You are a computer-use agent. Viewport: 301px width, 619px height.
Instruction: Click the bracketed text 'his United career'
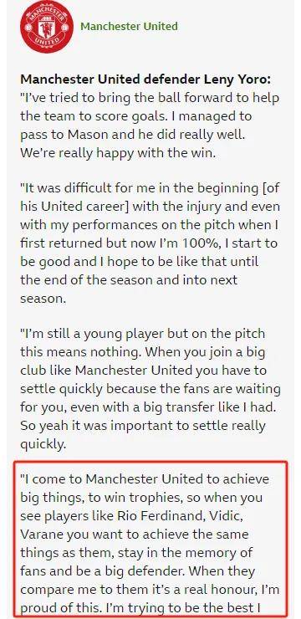[75, 206]
